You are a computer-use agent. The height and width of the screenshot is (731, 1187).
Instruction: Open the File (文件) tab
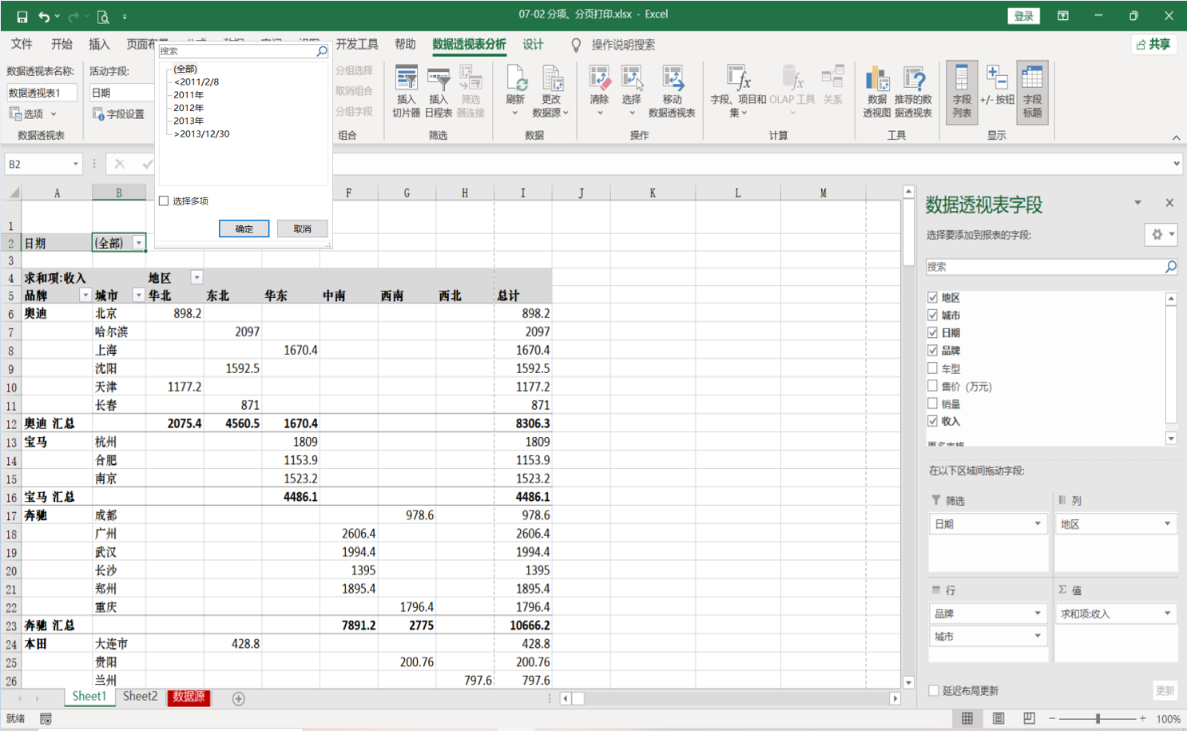(x=22, y=45)
